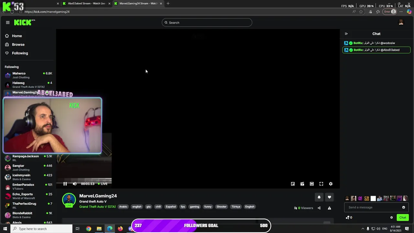Select the Türkçe tag
This screenshot has width=414, height=233.
236,207
